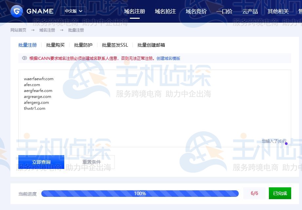Click the 批量注册 breadcrumb item
The width and height of the screenshot is (302, 210).
click(x=76, y=30)
